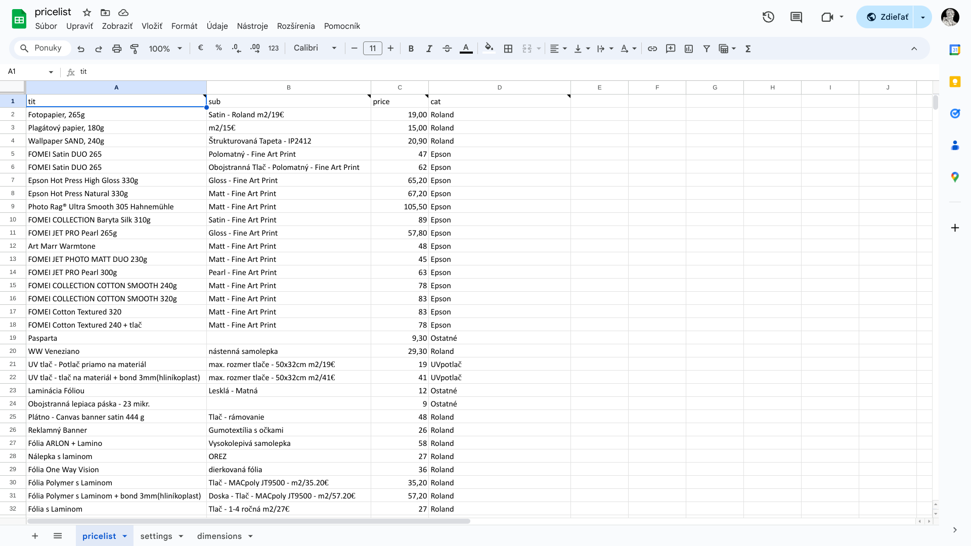This screenshot has height=546, width=971.
Task: Open zoom level 100% dropdown
Action: click(165, 49)
